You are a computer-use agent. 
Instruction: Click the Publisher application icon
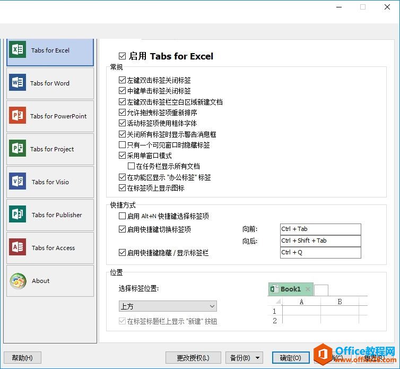click(x=18, y=214)
